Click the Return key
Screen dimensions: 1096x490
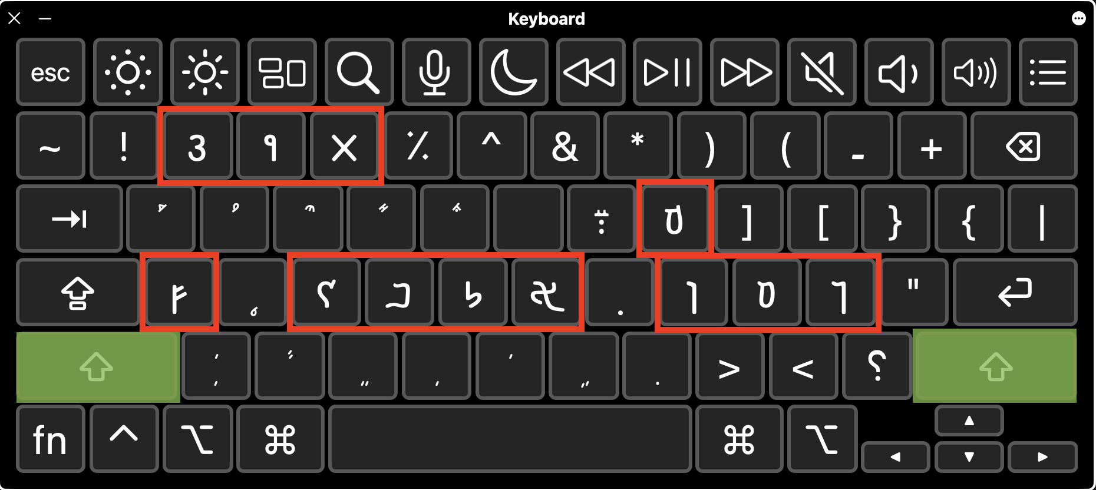coord(1015,293)
